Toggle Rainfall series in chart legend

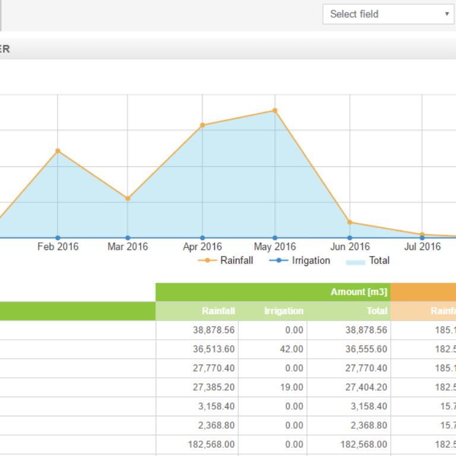coord(226,260)
